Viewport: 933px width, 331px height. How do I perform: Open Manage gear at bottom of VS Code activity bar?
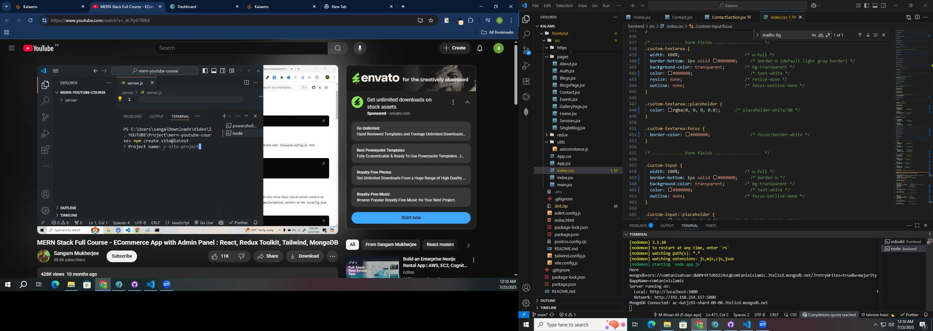click(526, 303)
